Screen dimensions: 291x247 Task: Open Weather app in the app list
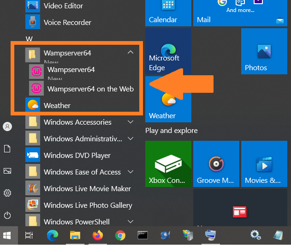click(57, 106)
